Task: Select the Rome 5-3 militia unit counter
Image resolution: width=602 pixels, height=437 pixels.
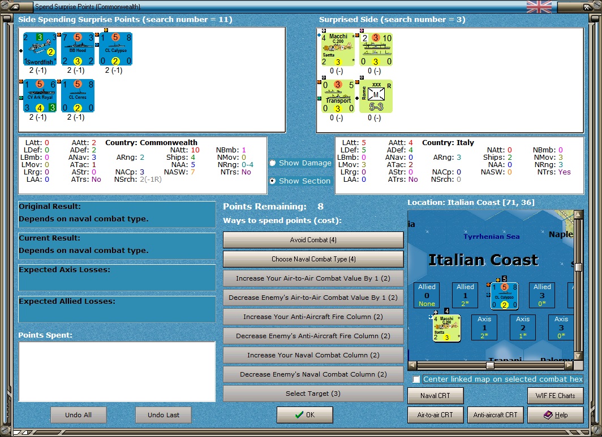Action: 376,96
